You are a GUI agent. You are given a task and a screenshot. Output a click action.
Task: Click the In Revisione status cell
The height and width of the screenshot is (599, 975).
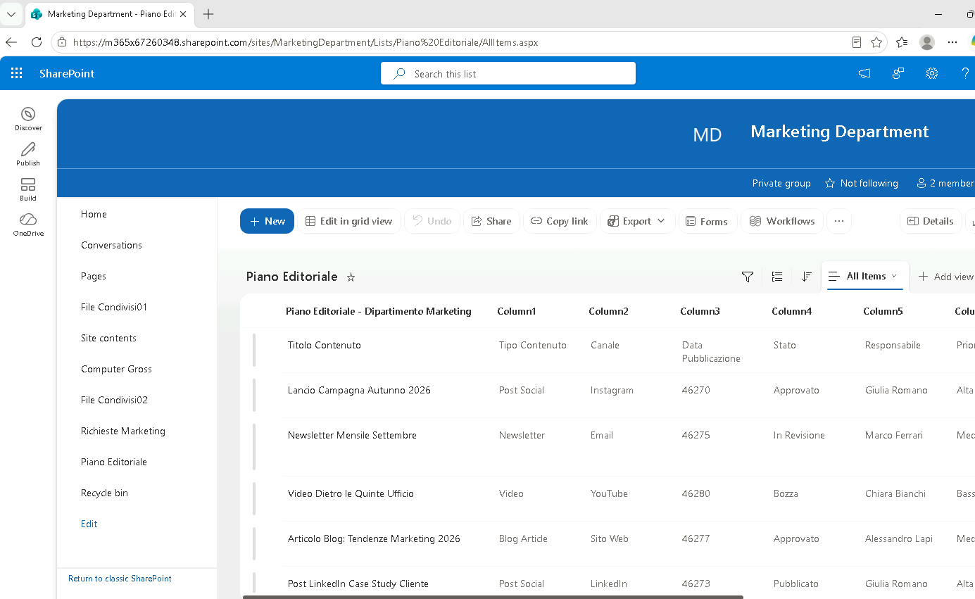click(x=799, y=435)
